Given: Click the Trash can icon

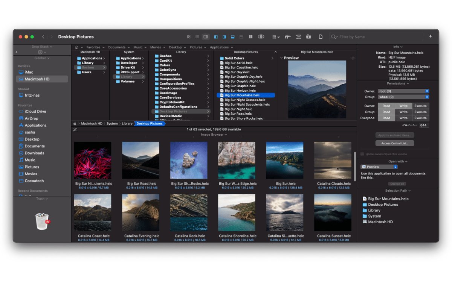Looking at the screenshot, I should point(42,221).
